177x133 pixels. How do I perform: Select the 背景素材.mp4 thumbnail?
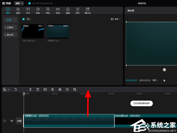(x=58, y=31)
